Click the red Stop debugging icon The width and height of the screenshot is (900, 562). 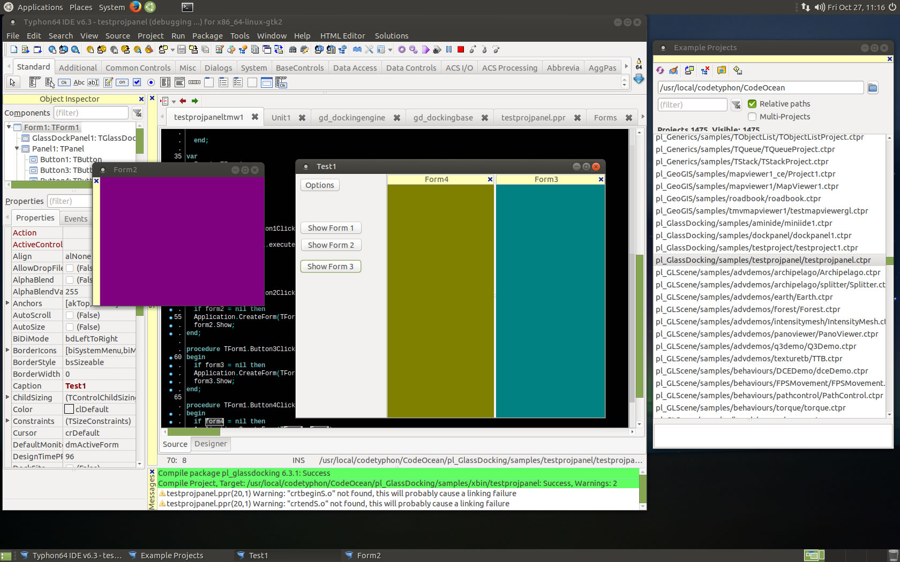461,50
